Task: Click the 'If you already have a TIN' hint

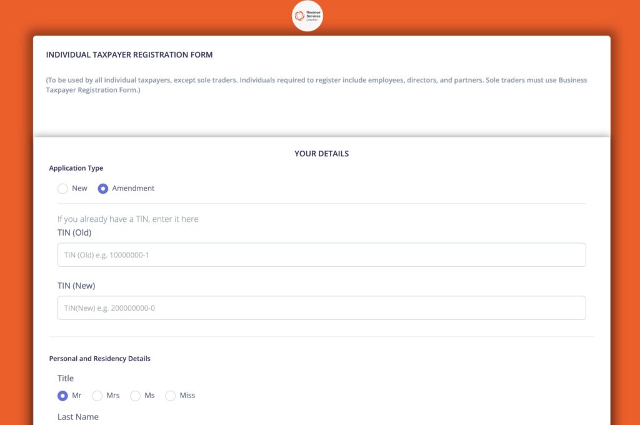Action: point(127,219)
